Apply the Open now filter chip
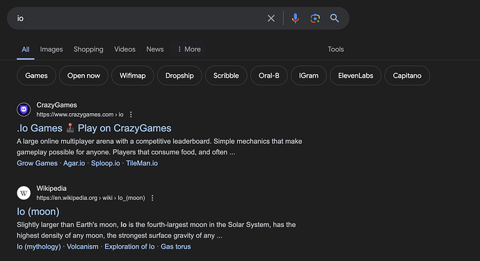Screen dimensions: 480x261 click(x=83, y=76)
